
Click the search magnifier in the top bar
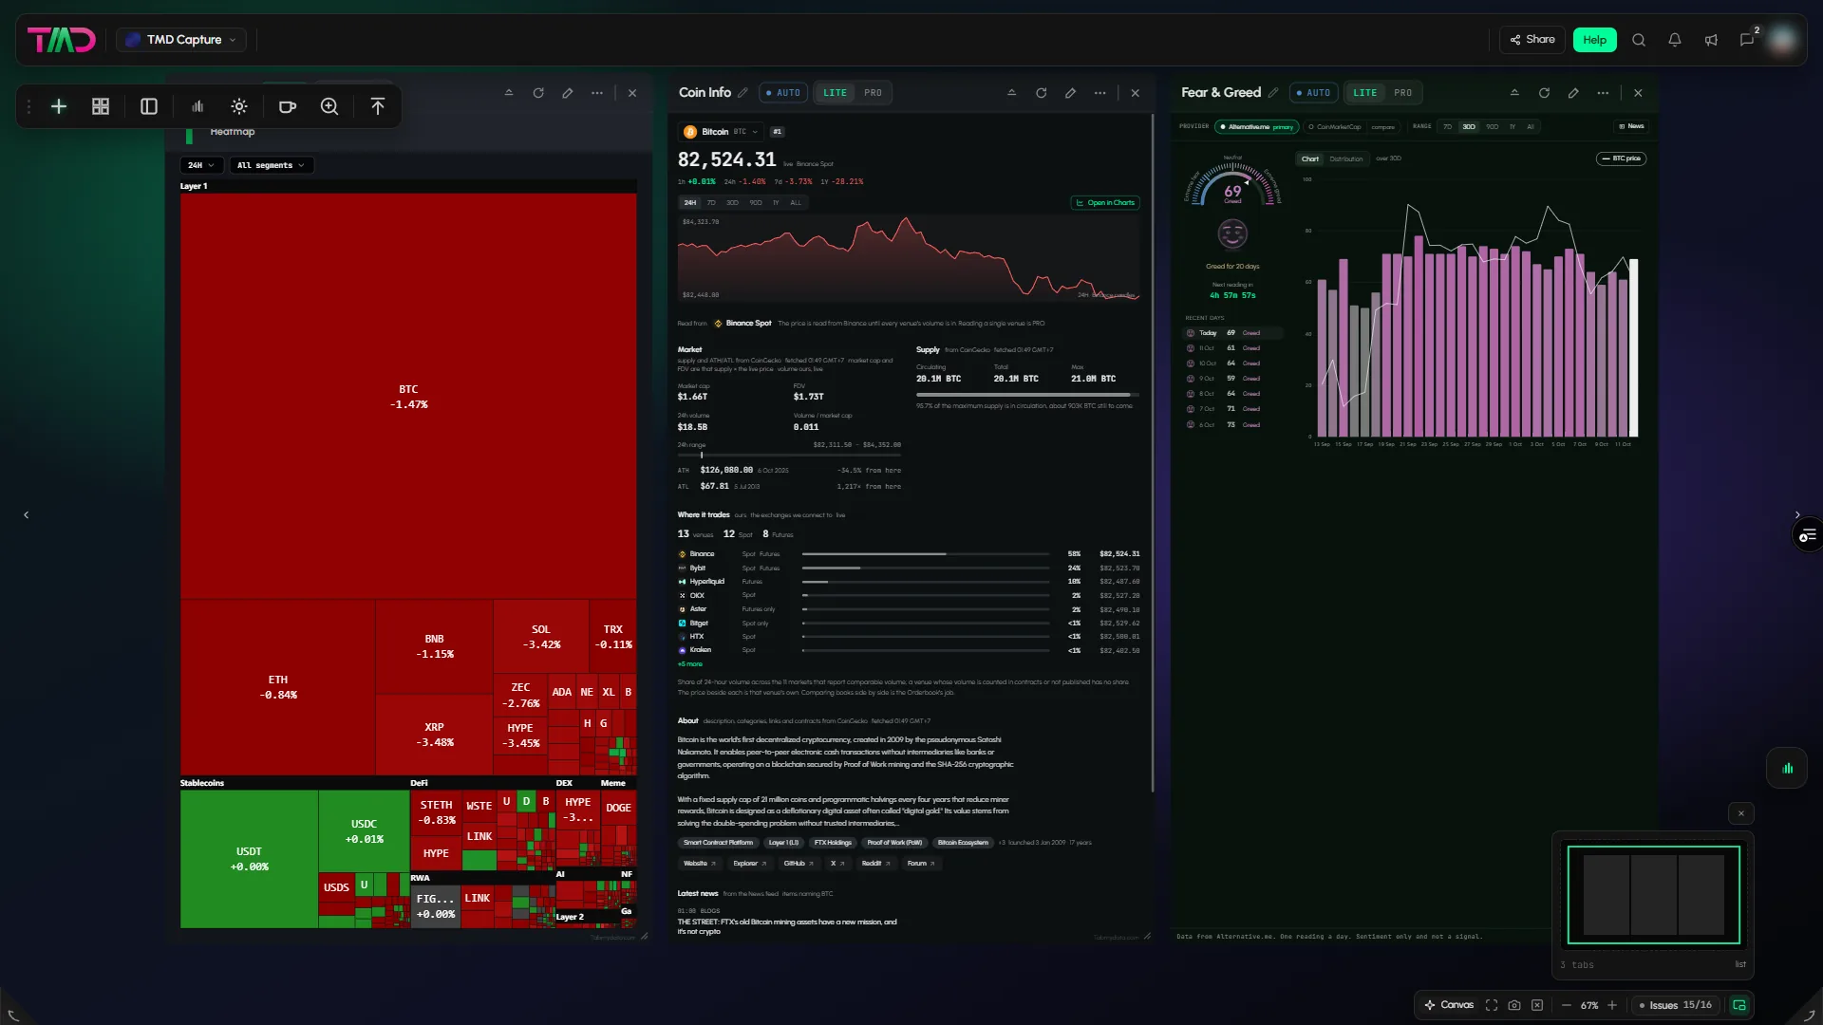tap(1639, 40)
